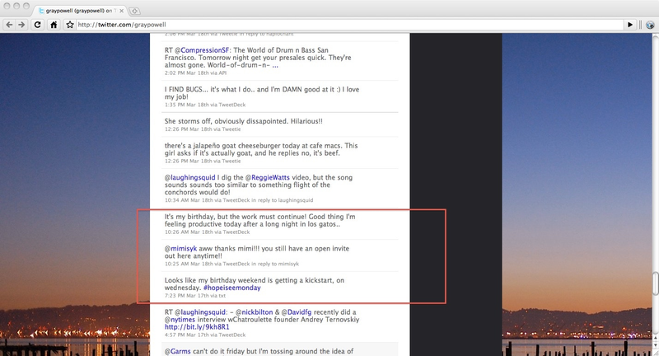The height and width of the screenshot is (356, 659).
Task: Go back with the browser back arrow
Action: (x=9, y=25)
